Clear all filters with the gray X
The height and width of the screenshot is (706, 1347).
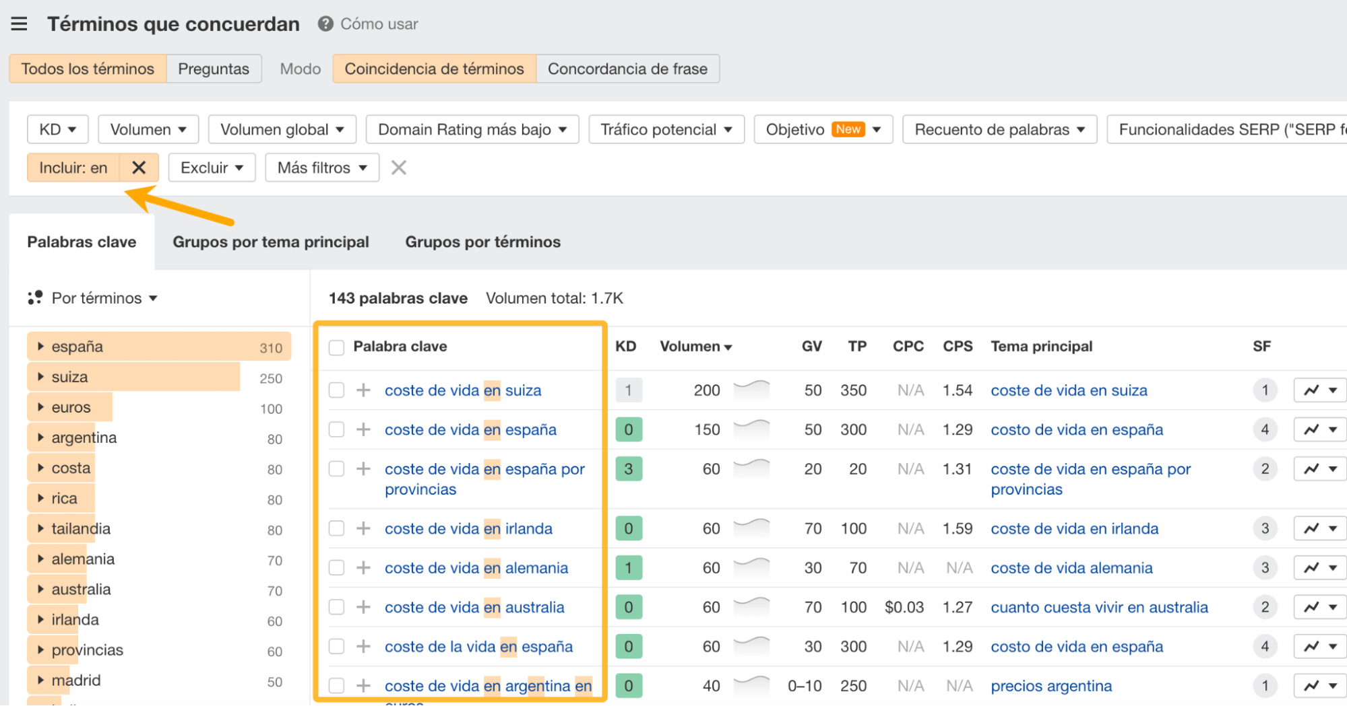tap(399, 168)
